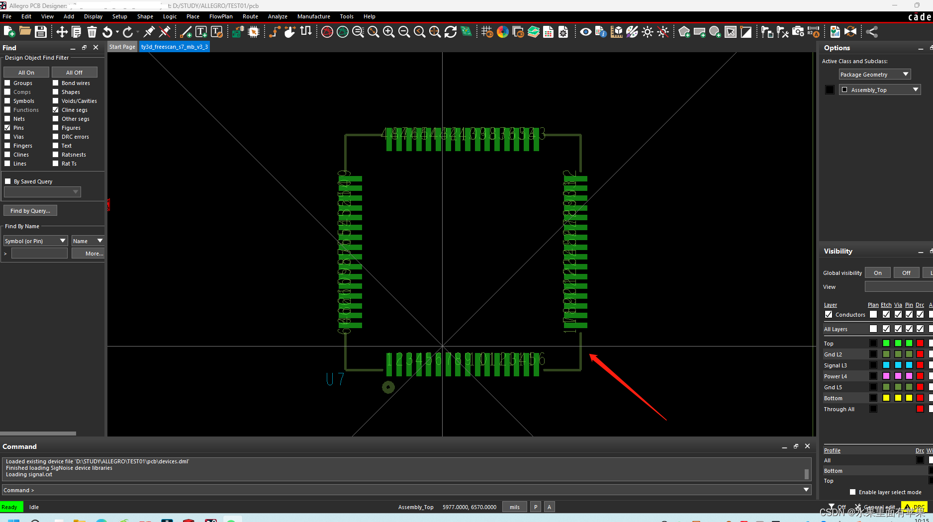The height and width of the screenshot is (522, 933).
Task: Enable the Symbols find filter checkbox
Action: coord(7,101)
